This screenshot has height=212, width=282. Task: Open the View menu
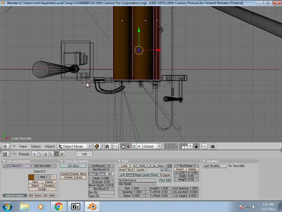point(23,147)
